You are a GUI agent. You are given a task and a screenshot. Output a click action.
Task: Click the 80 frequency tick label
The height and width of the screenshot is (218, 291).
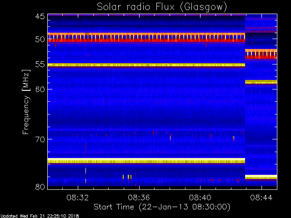[x=40, y=187]
